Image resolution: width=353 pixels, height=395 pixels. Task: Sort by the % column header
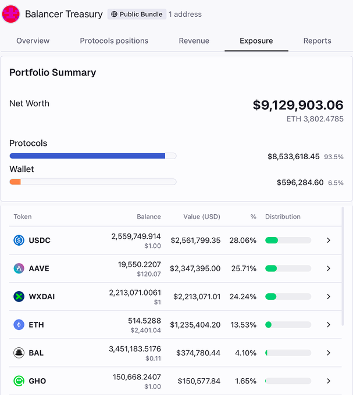[253, 217]
